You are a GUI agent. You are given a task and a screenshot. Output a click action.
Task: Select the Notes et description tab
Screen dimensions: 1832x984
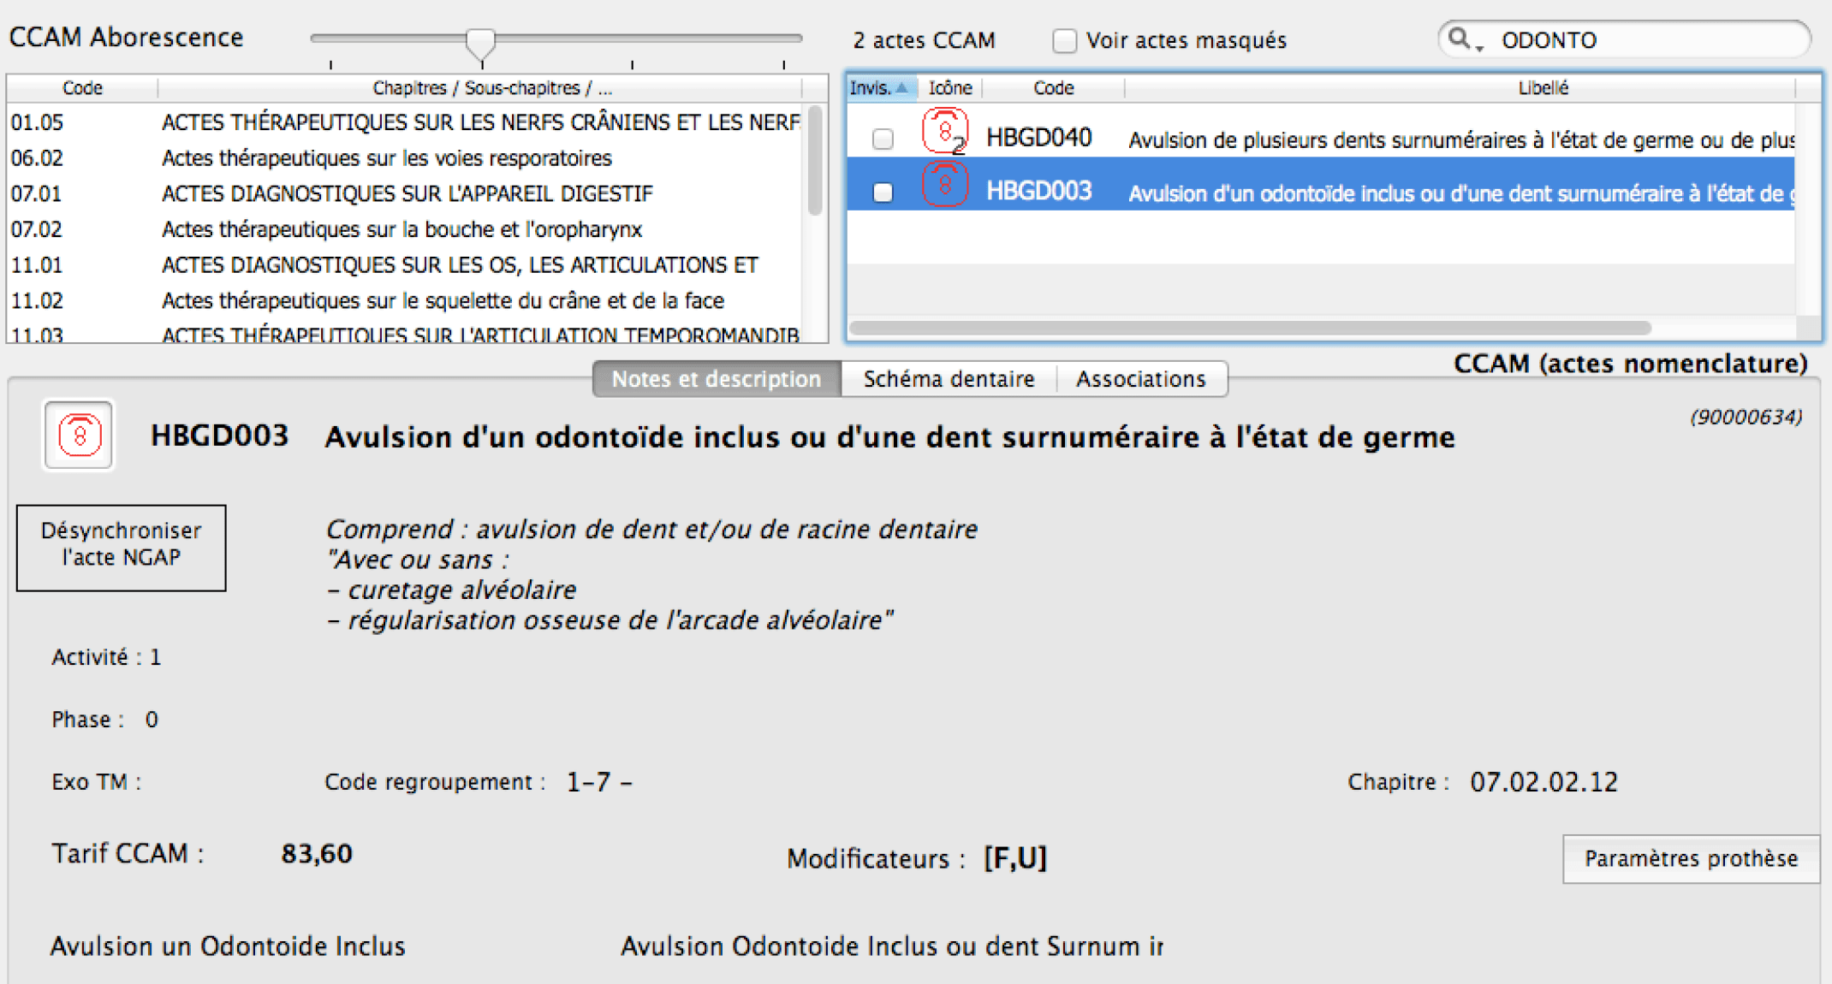[716, 379]
